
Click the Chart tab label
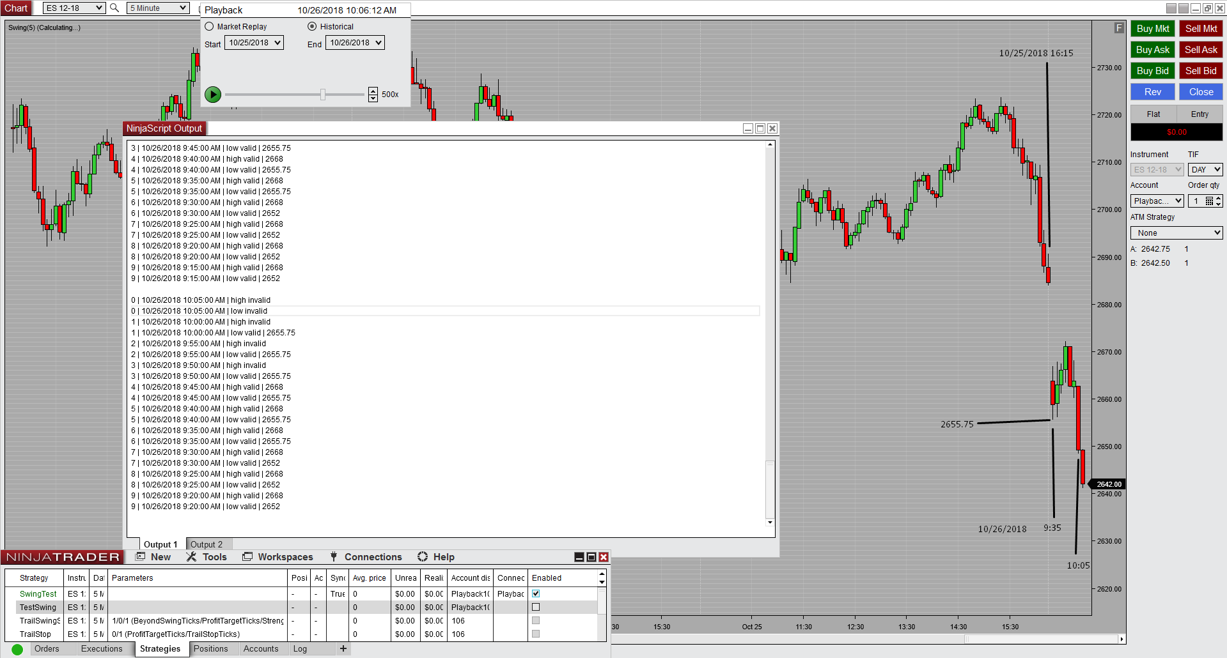[x=16, y=8]
